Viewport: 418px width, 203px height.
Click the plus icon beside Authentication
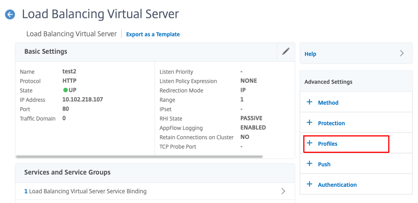tap(309, 184)
